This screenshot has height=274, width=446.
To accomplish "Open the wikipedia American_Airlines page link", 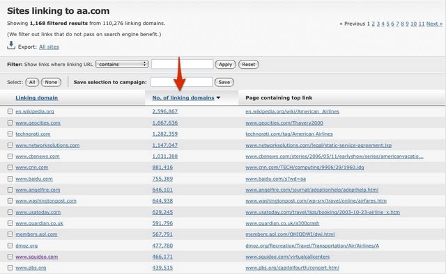I will [293, 111].
